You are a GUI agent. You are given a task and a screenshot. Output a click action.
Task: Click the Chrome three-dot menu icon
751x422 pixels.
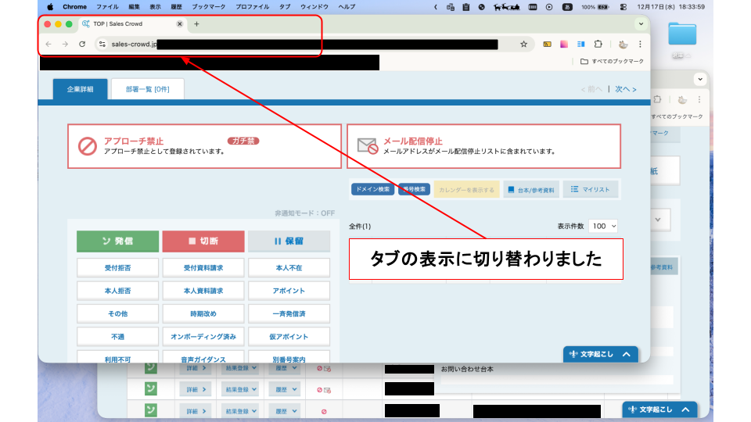[640, 45]
